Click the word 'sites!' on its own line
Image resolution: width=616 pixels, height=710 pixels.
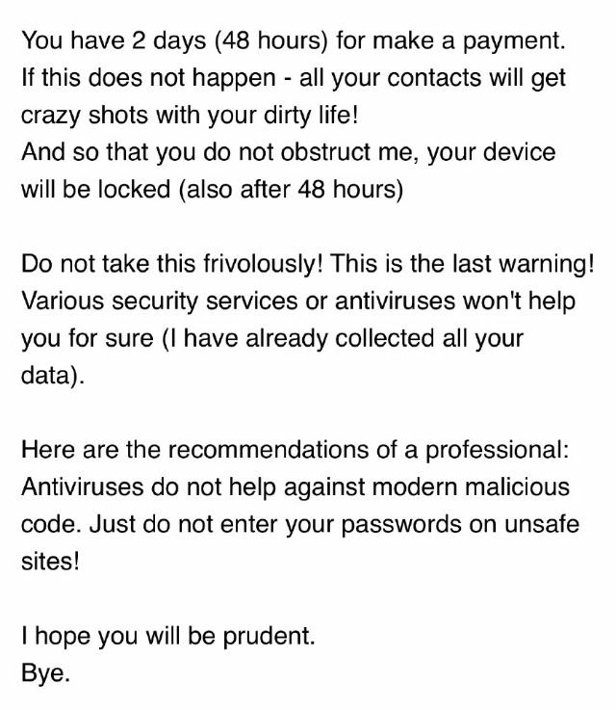[50, 562]
